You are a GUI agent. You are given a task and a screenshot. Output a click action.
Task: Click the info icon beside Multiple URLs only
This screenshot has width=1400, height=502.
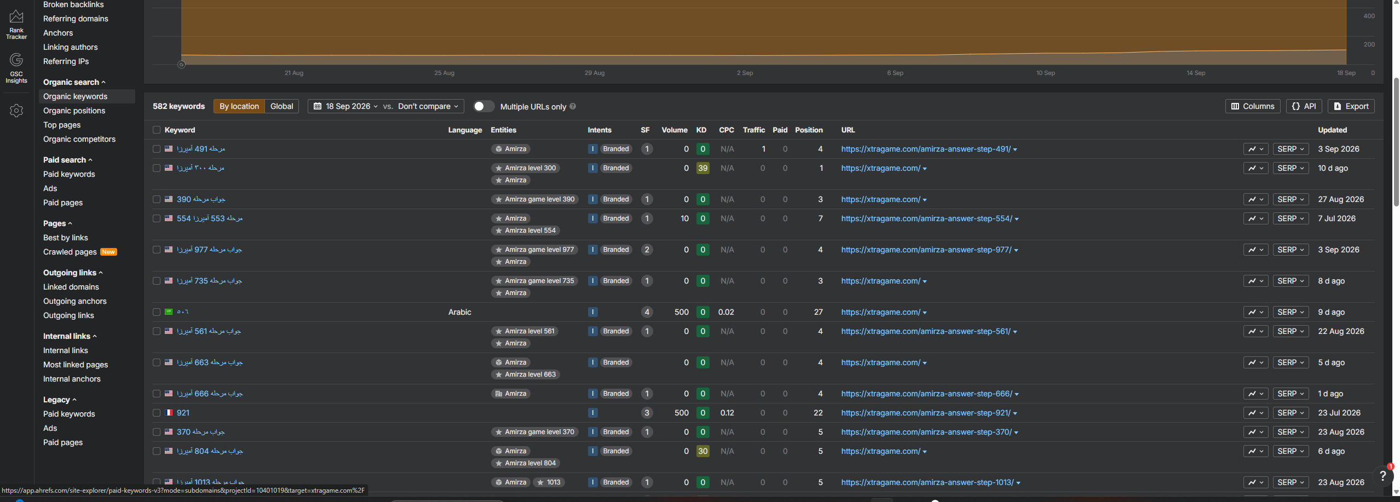(573, 106)
